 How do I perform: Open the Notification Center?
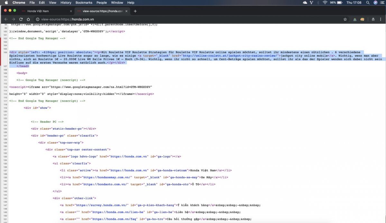[x=382, y=3]
